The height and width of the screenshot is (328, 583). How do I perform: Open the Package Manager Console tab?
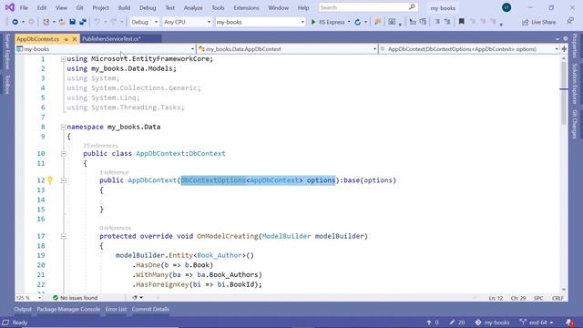coord(68,309)
